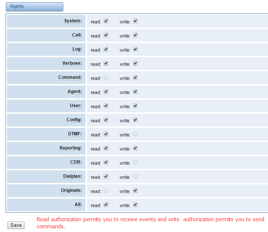
Task: Uncheck Verbose write checkbox
Action: [x=135, y=64]
